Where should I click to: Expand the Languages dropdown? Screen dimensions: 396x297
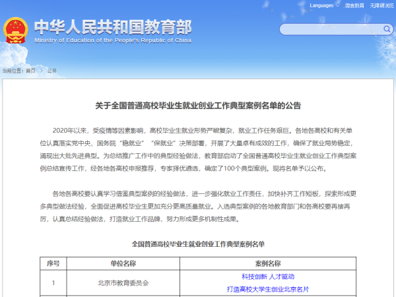pyautogui.click(x=323, y=5)
